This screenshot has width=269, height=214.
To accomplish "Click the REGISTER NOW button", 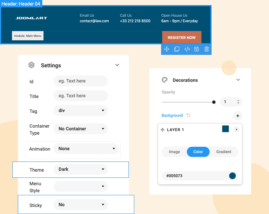I will [182, 37].
